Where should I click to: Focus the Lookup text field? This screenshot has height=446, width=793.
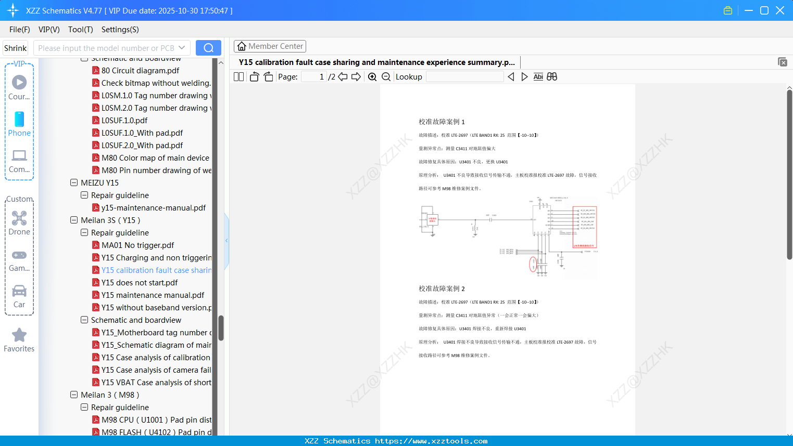pyautogui.click(x=465, y=77)
